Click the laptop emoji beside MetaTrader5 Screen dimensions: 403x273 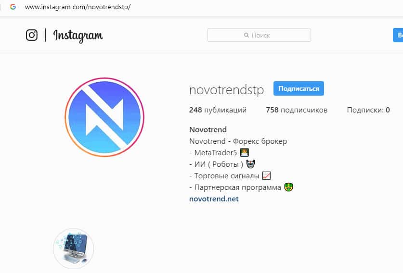tap(245, 152)
